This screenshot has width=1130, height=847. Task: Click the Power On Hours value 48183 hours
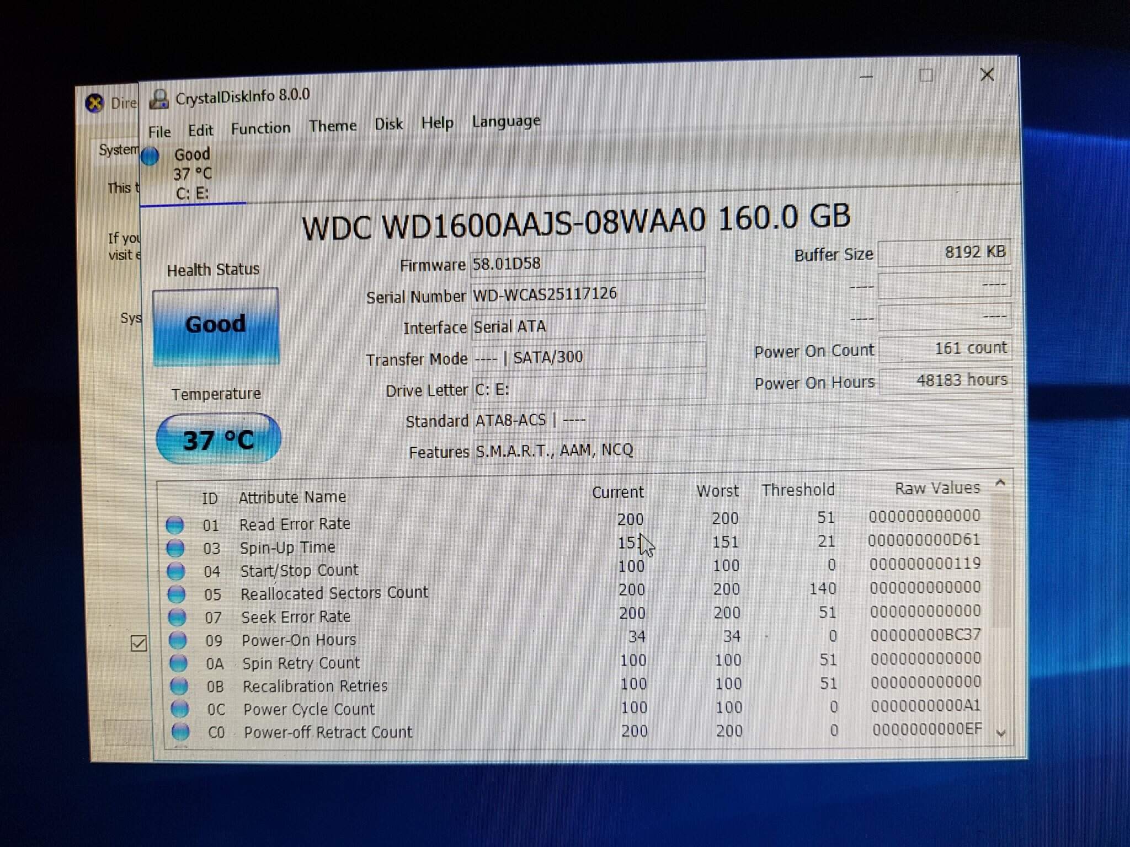click(x=946, y=381)
